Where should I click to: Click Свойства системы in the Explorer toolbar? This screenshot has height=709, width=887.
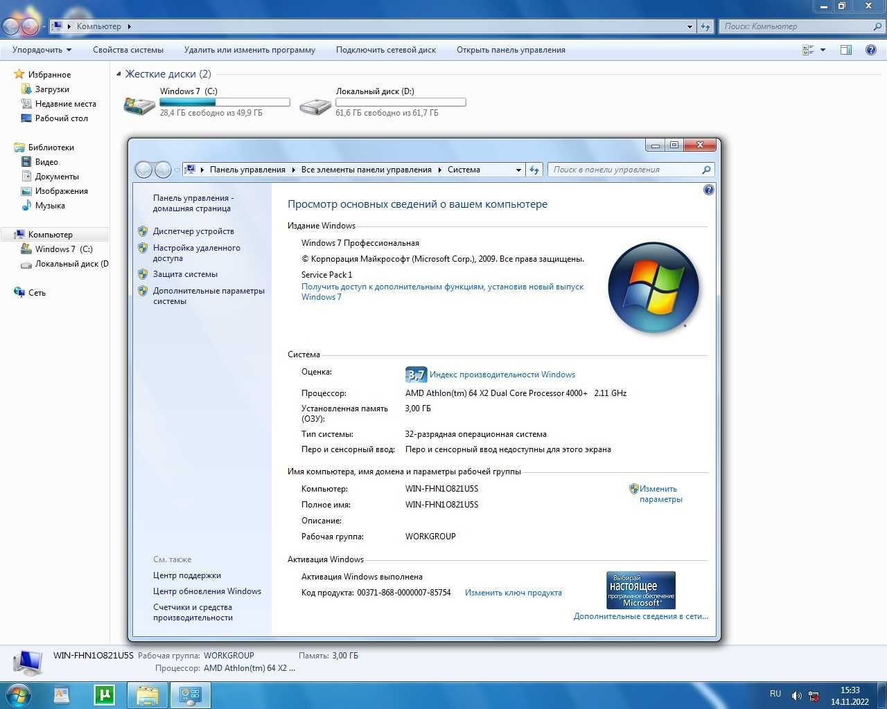(x=128, y=50)
